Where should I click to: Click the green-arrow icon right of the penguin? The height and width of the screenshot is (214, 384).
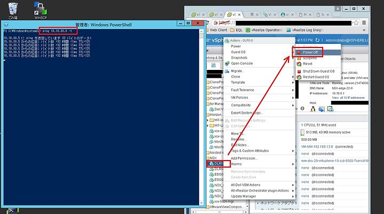point(330,109)
